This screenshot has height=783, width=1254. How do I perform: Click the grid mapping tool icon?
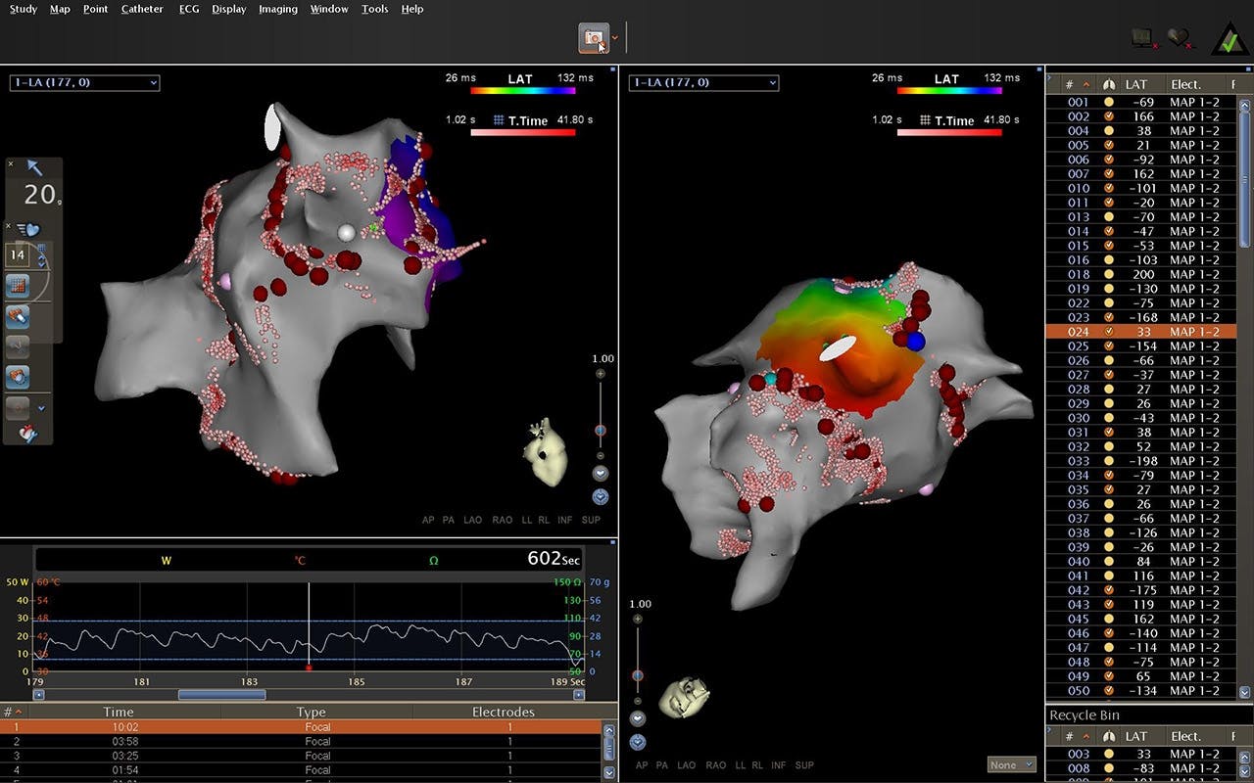[18, 286]
